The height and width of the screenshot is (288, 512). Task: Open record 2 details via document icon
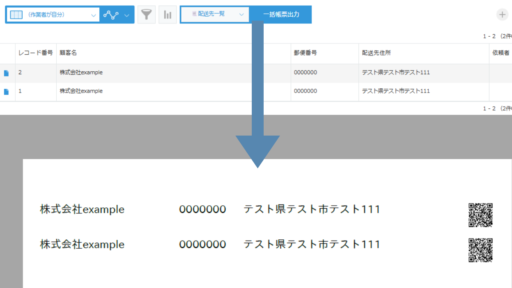[6, 73]
